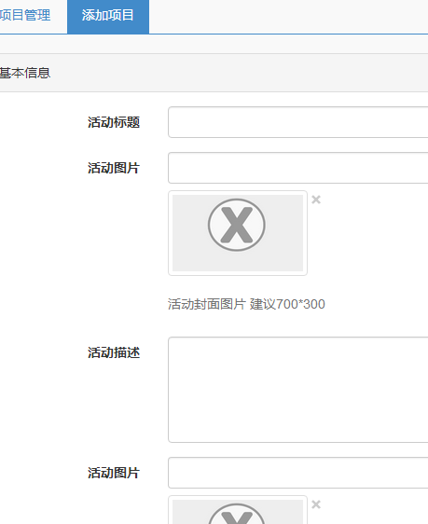Image resolution: width=428 pixels, height=524 pixels.
Task: Switch to the 项目管理 tab
Action: click(x=25, y=15)
